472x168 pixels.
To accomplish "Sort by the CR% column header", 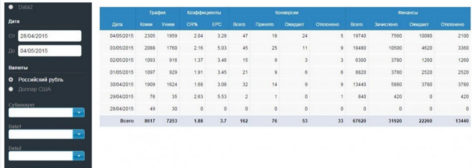I will tap(192, 24).
